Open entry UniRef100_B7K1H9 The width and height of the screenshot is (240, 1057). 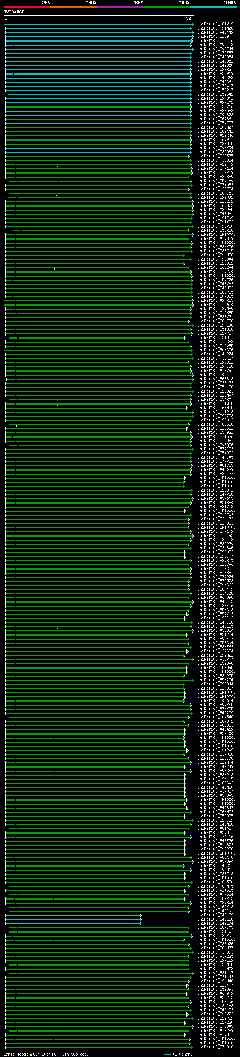point(215,531)
